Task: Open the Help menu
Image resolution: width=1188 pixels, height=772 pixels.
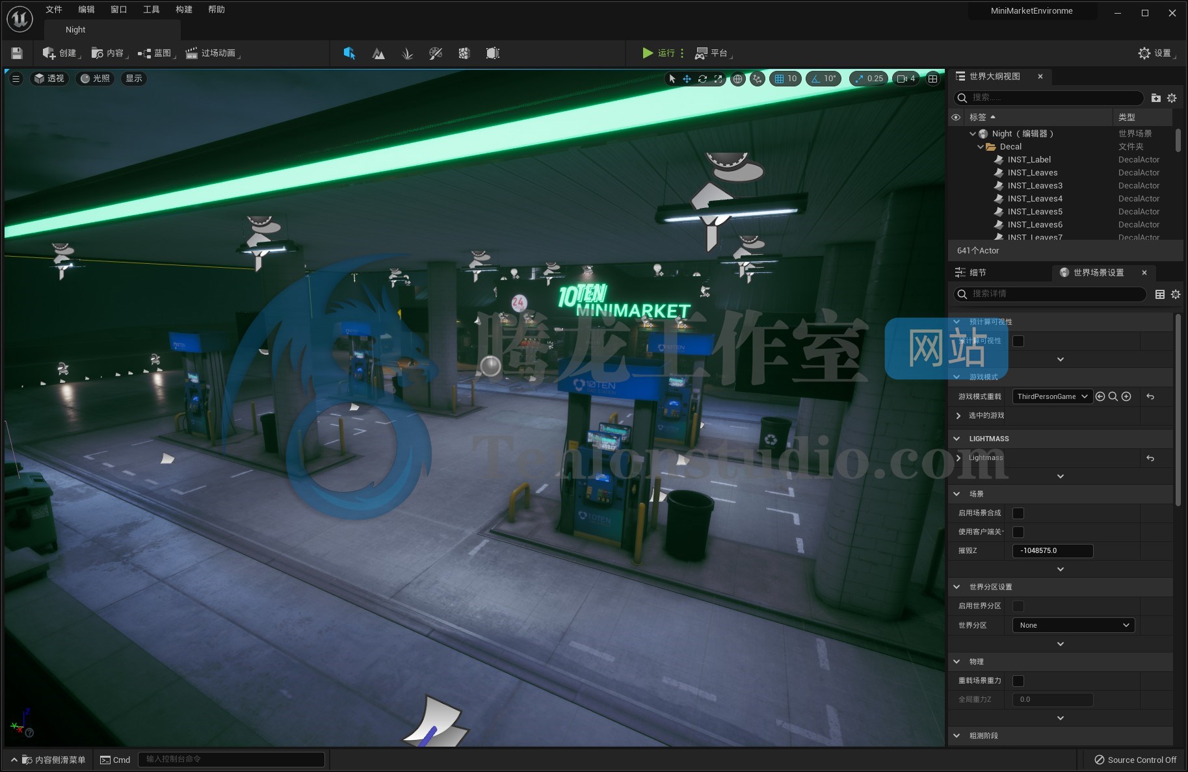Action: tap(217, 10)
